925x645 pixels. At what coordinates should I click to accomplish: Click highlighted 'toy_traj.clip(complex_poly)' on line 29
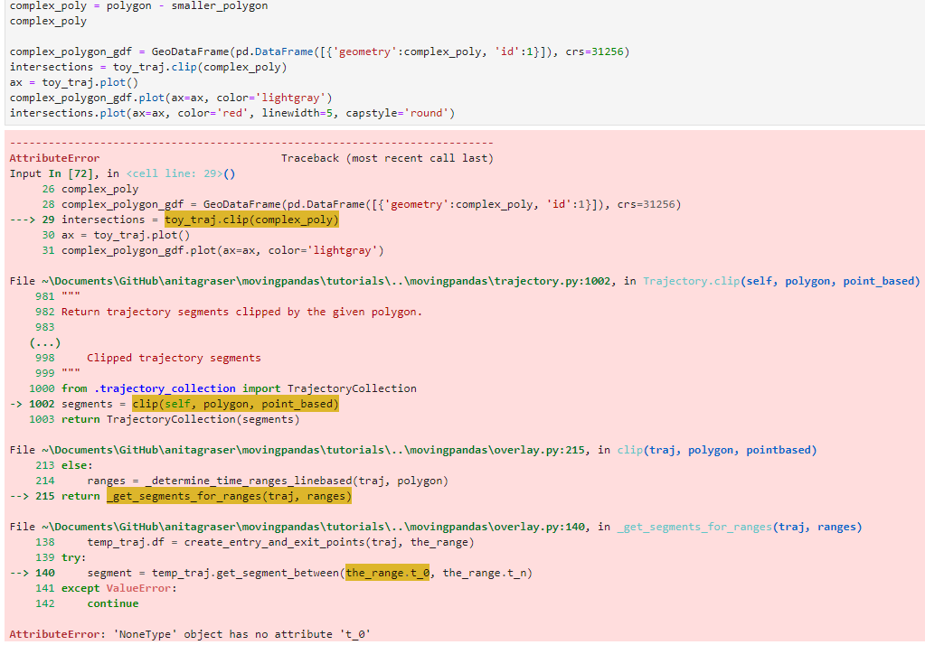(252, 220)
